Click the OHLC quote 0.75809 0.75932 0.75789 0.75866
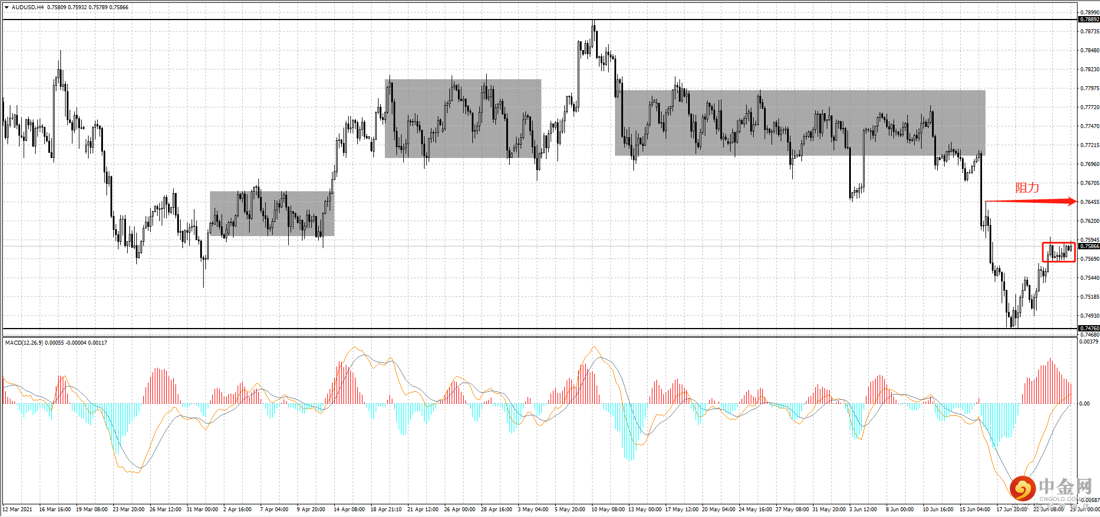 88,7
